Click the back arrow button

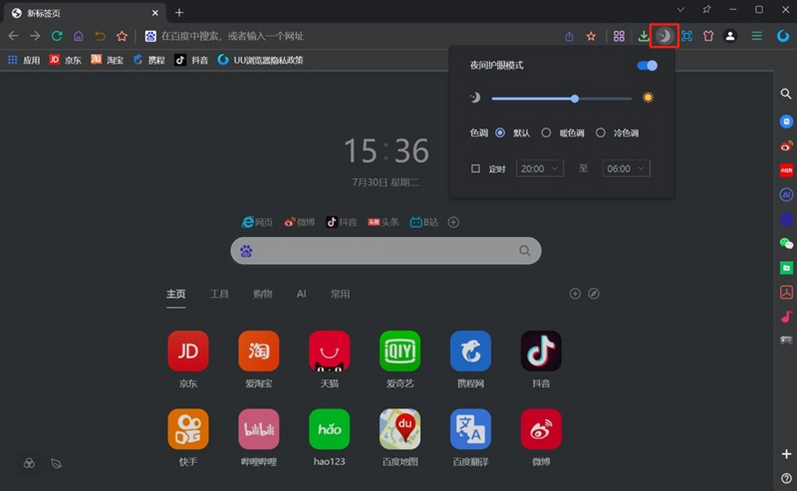[13, 36]
